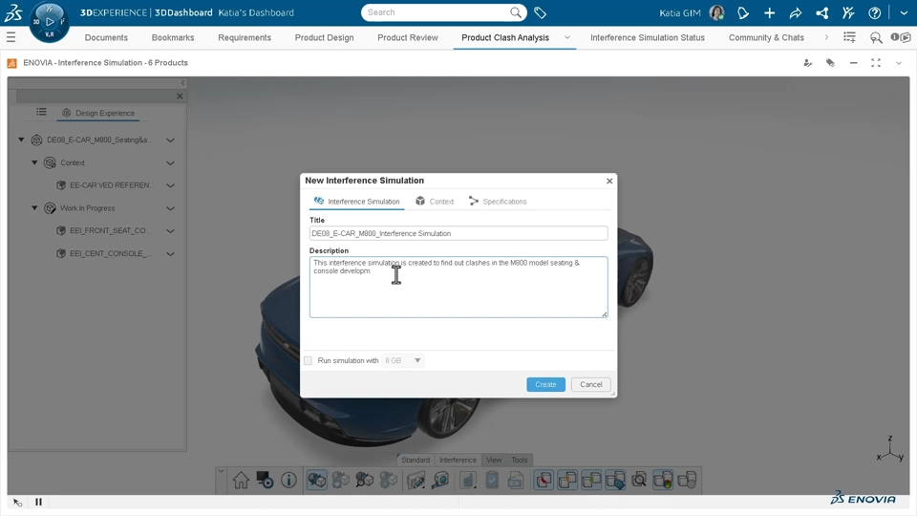Screen dimensions: 917x516
Task: Open Interference Simulation Status tab
Action: coord(648,37)
